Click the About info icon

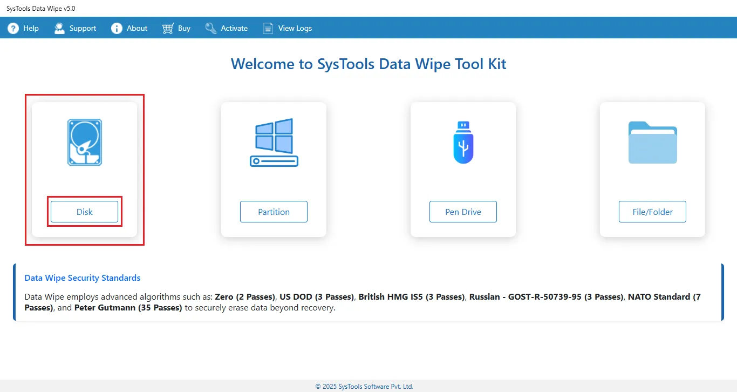coord(117,28)
